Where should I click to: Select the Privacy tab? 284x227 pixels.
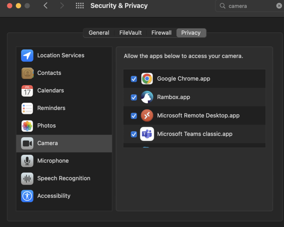pos(191,33)
